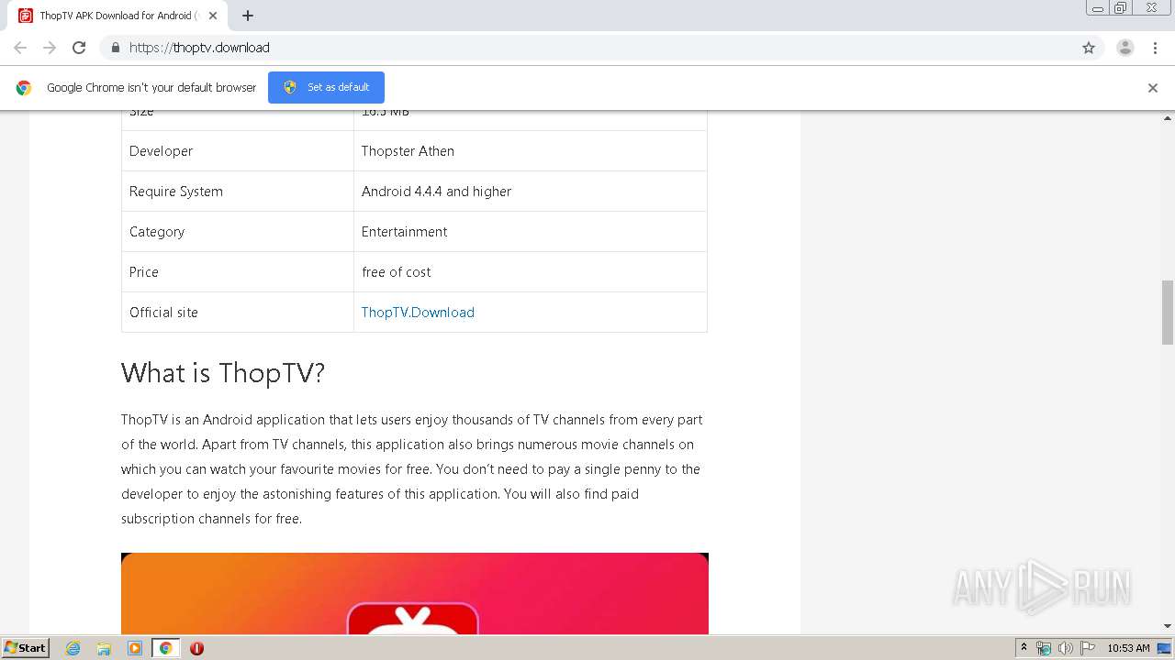Click the page vertical scrollbar thumb
Image resolution: width=1175 pixels, height=660 pixels.
(x=1168, y=312)
